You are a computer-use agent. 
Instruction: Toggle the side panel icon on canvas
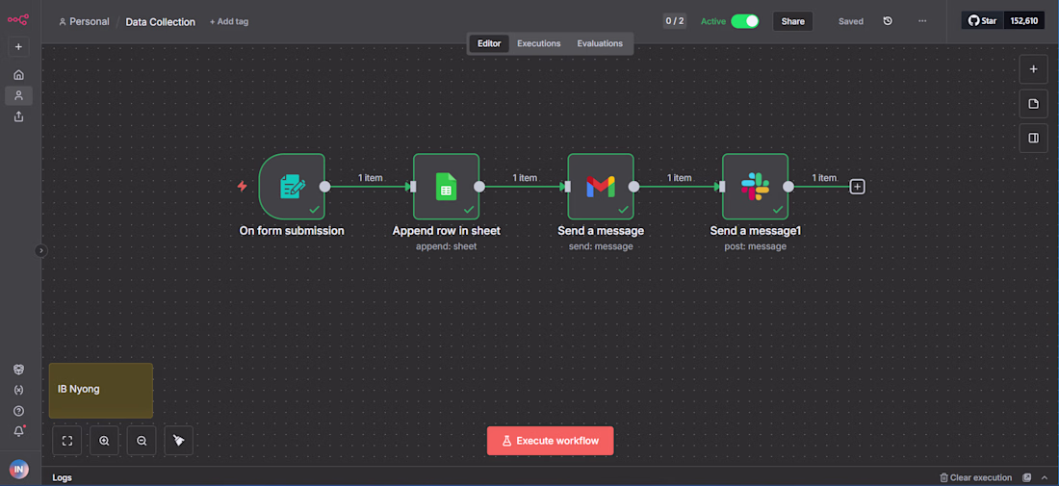(1033, 138)
